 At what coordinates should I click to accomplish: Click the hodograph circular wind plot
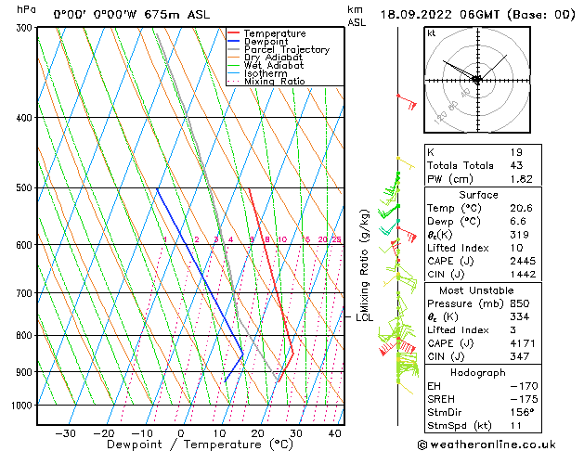point(476,80)
